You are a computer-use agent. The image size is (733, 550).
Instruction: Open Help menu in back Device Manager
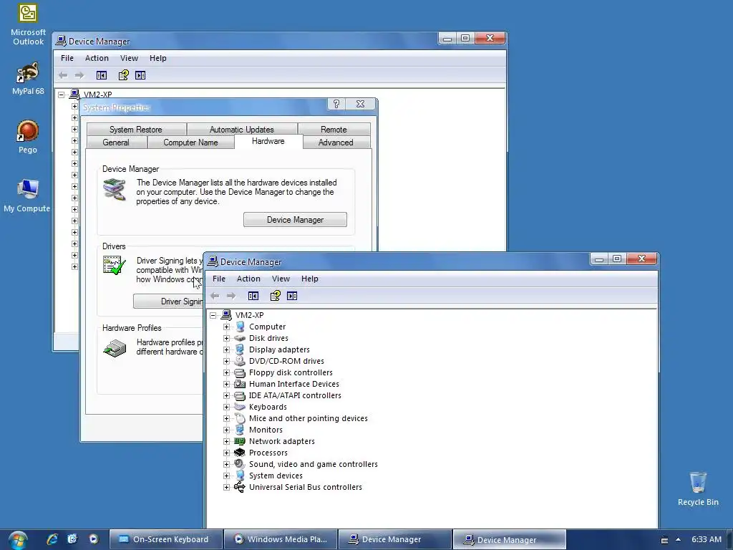pos(158,58)
